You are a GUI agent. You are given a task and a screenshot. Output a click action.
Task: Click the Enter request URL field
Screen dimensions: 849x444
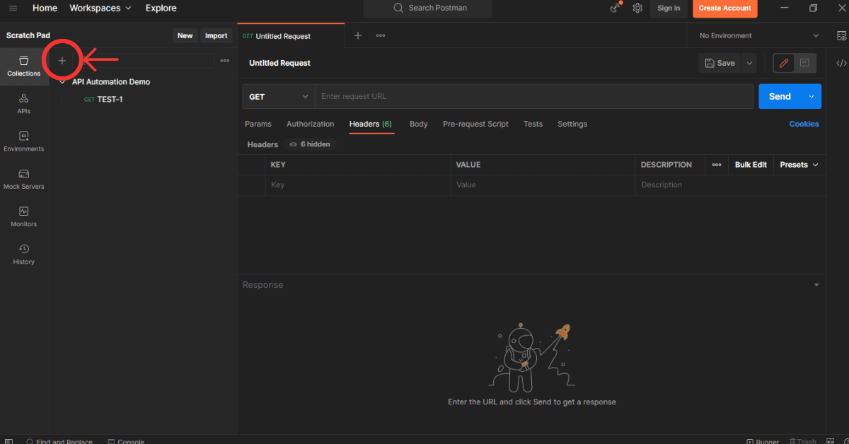(534, 96)
